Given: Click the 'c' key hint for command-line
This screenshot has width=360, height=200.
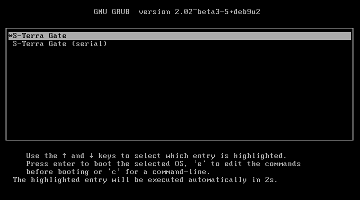Looking at the screenshot, I should [114, 172].
